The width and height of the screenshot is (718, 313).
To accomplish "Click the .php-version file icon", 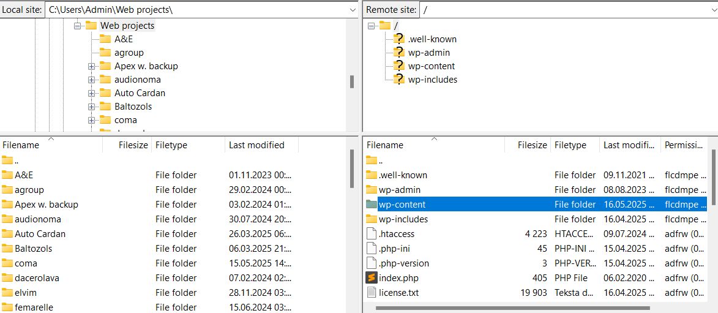I will [372, 263].
